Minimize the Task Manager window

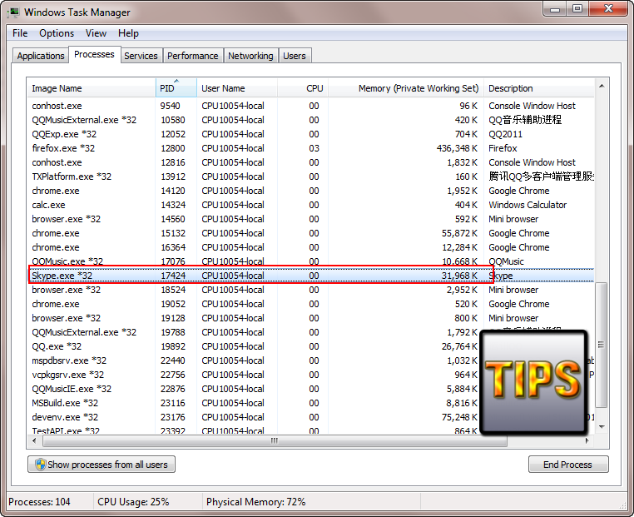(555, 9)
